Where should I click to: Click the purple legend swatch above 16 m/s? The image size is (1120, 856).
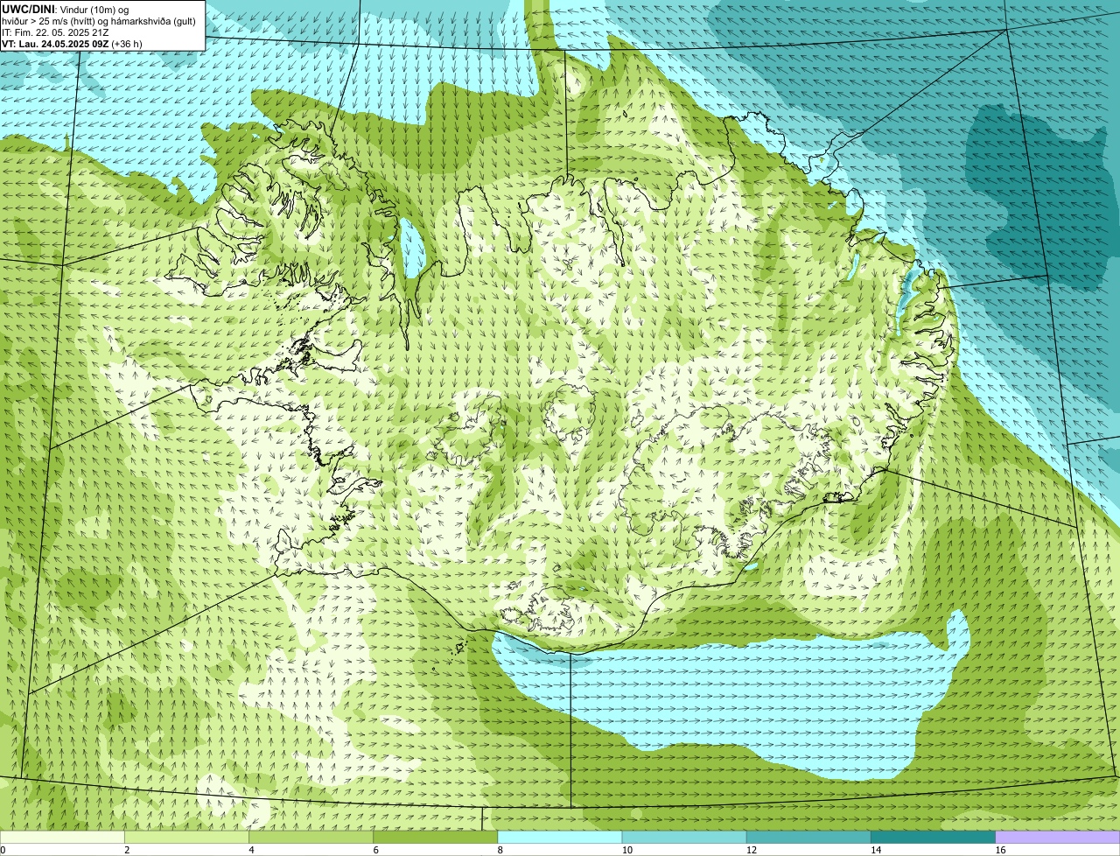(x=1058, y=838)
